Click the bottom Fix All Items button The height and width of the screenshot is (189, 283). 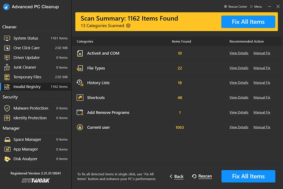[x=248, y=176]
